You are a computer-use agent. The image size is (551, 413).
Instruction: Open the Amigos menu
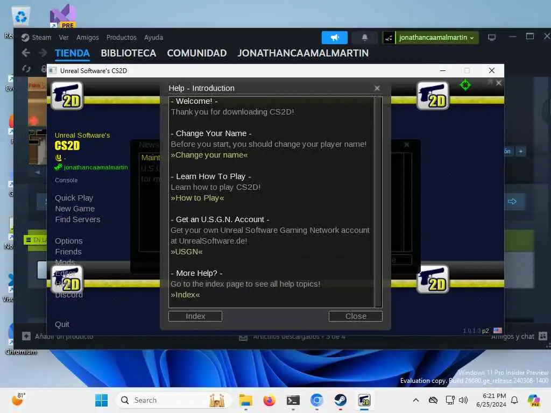[88, 37]
